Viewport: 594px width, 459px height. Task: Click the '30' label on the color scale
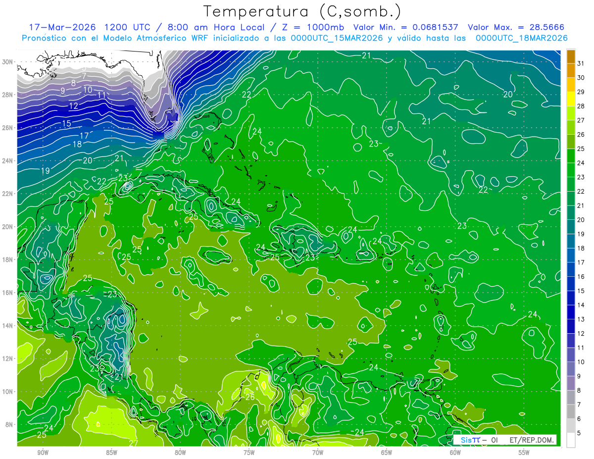581,78
